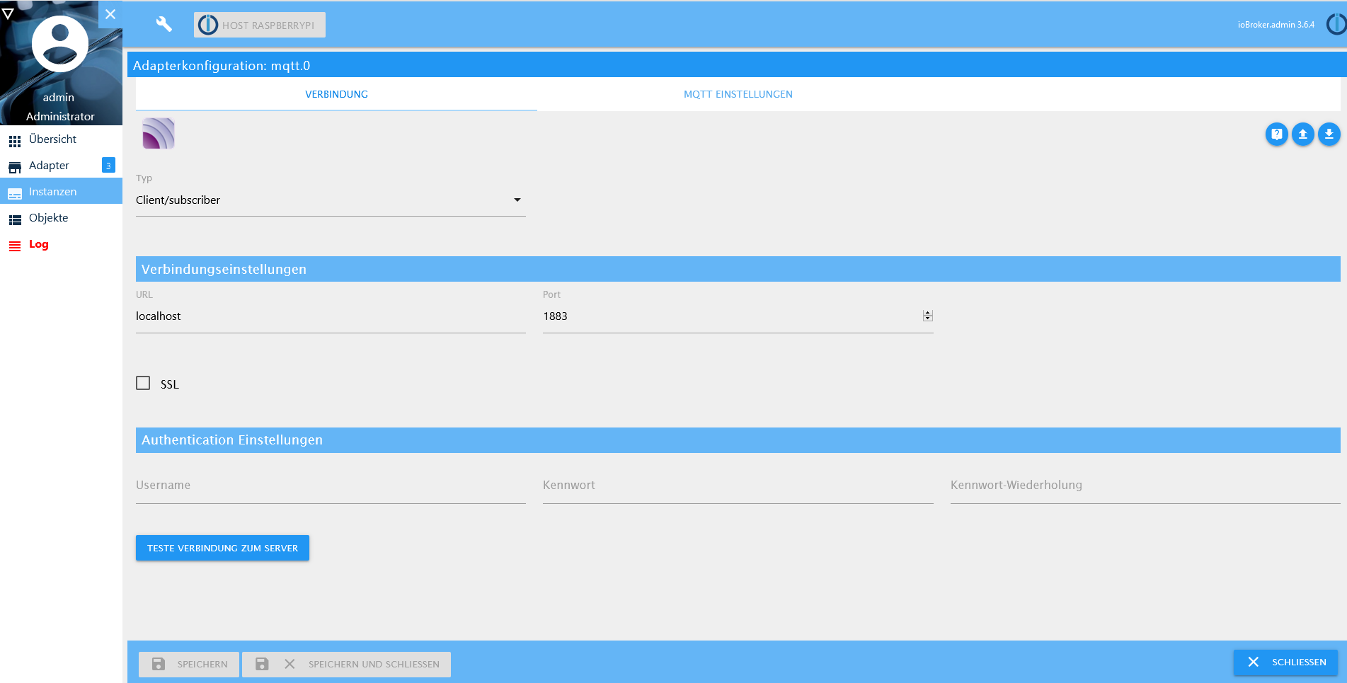1347x683 pixels.
Task: Click the Port field showing 1883
Action: coord(738,316)
